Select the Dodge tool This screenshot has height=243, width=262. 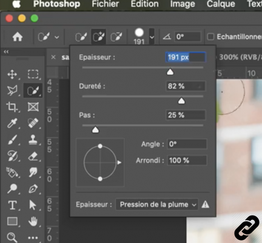pos(12,189)
